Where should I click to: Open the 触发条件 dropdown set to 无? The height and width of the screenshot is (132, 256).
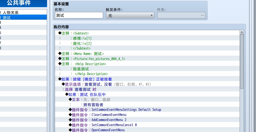tap(130, 15)
